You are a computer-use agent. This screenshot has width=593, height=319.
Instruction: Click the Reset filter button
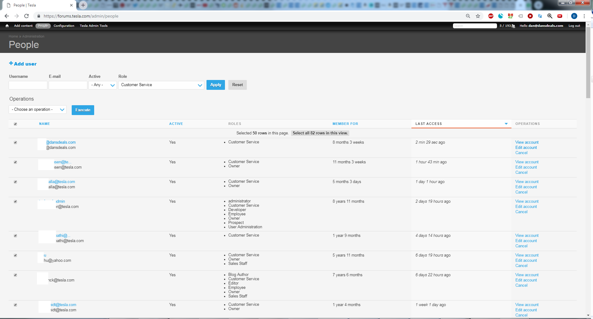click(x=238, y=85)
